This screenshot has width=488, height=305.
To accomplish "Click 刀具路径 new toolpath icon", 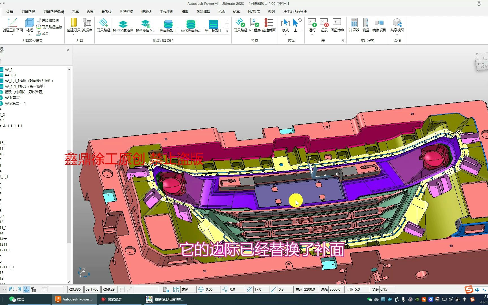I will pyautogui.click(x=103, y=23).
